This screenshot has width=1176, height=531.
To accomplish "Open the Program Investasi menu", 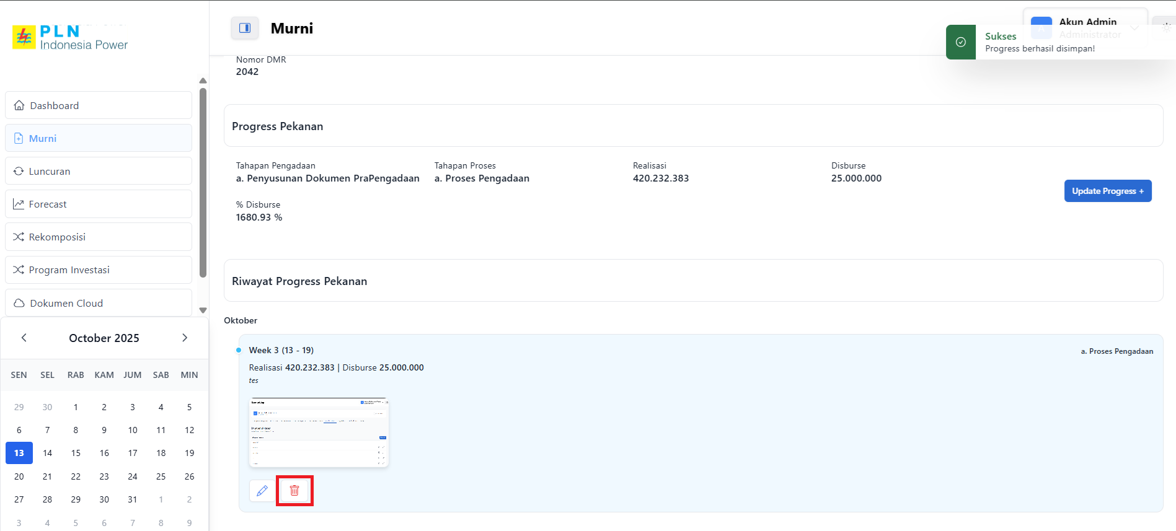I will coord(99,270).
